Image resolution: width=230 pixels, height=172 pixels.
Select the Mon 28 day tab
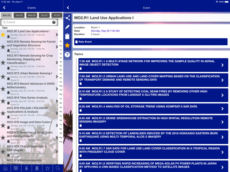pos(6,15)
